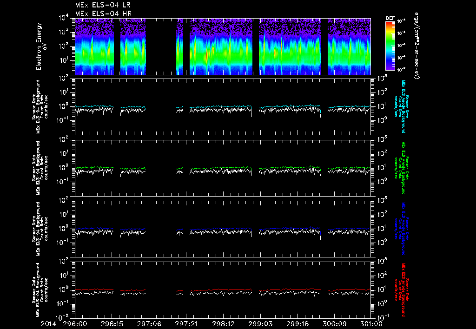
Task: Click the "ergs/(cm**2-sr-sec-eV)" units label
Action: (416, 46)
